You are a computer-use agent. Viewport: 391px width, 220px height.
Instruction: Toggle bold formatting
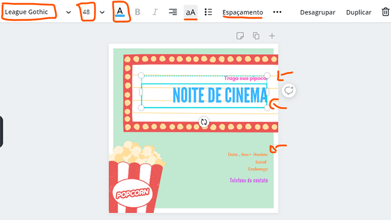click(138, 12)
